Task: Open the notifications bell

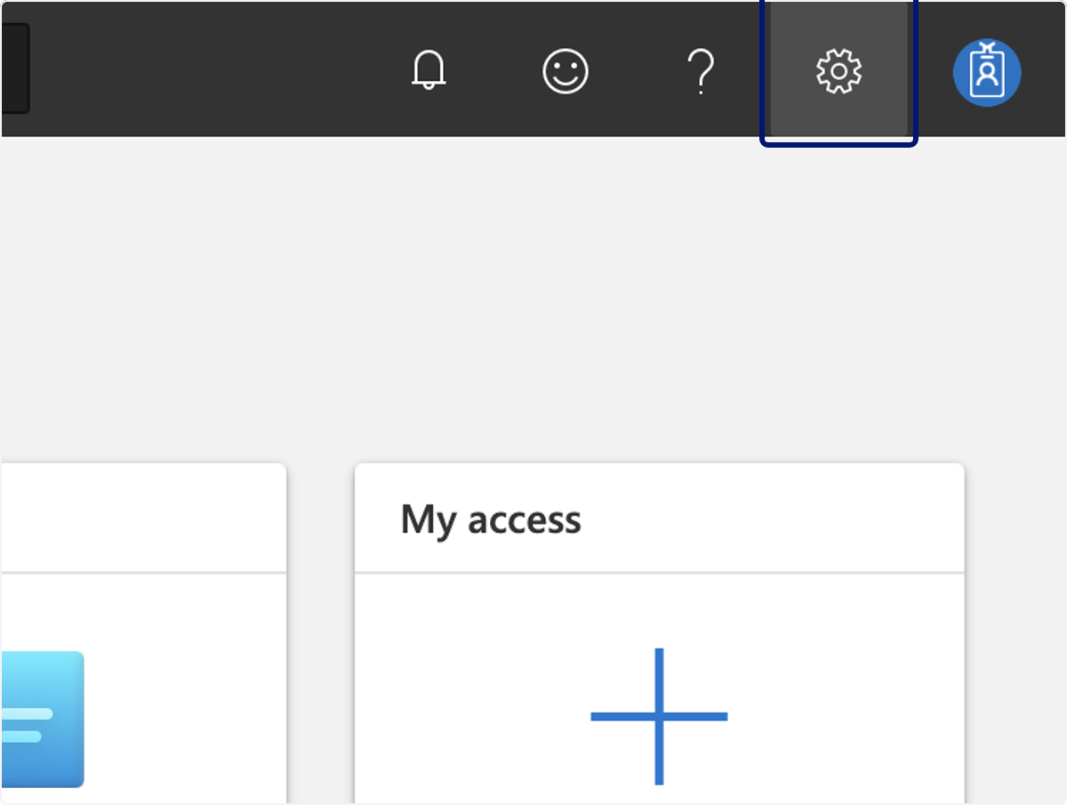Action: pyautogui.click(x=429, y=69)
